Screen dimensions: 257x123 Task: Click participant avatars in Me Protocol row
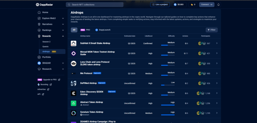(x=202, y=73)
